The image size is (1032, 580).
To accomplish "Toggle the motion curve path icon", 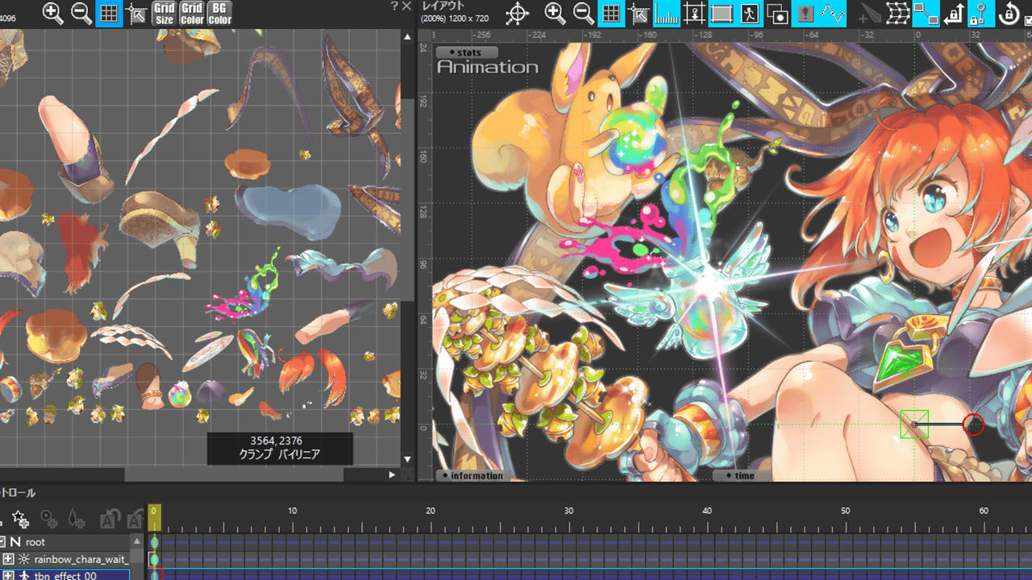I will click(x=832, y=14).
